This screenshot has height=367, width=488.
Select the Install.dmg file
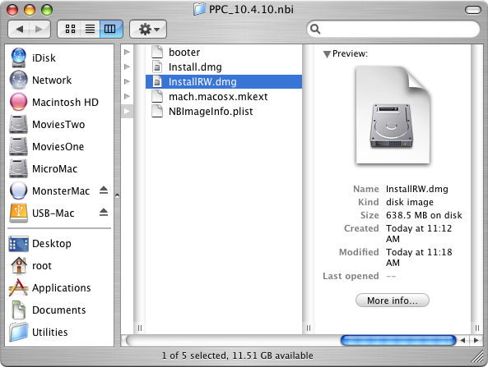(224, 67)
